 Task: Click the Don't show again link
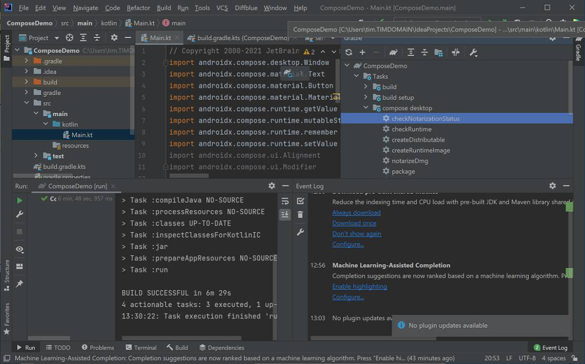tap(356, 233)
